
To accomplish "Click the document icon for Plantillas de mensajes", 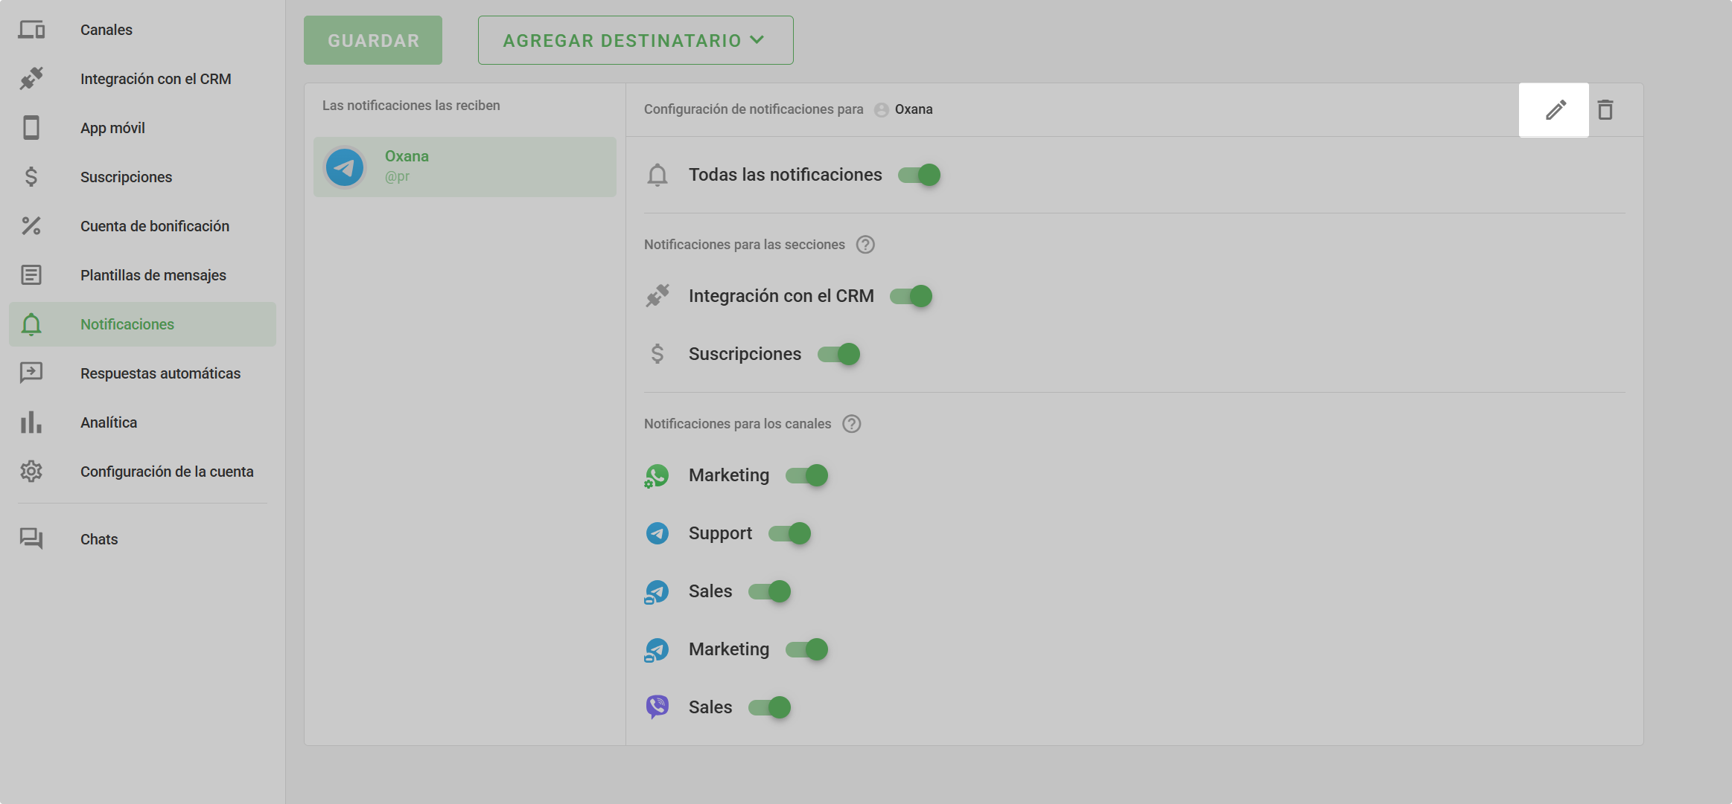I will click(x=31, y=275).
